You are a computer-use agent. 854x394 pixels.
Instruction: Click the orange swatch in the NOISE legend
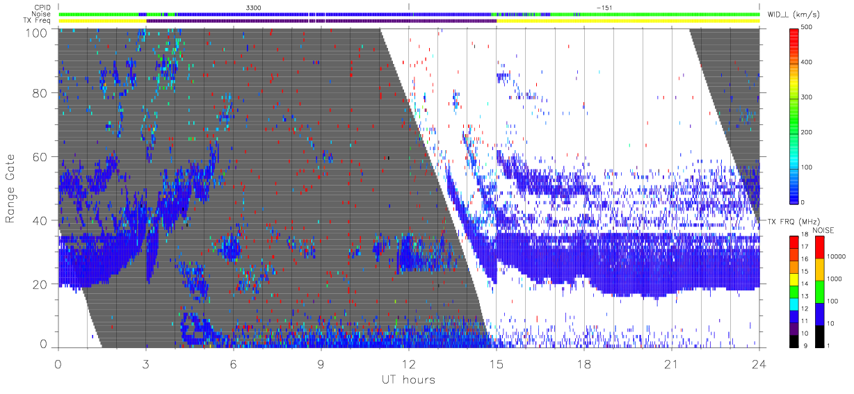(x=820, y=270)
